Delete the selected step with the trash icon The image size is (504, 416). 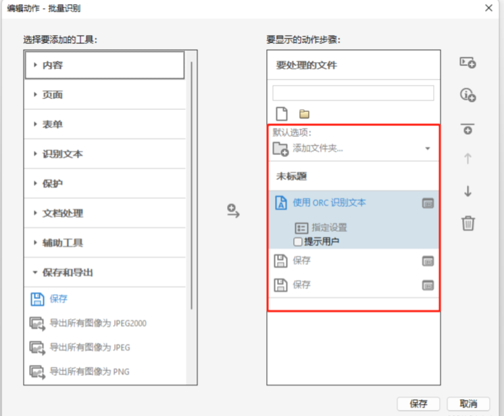tap(468, 223)
